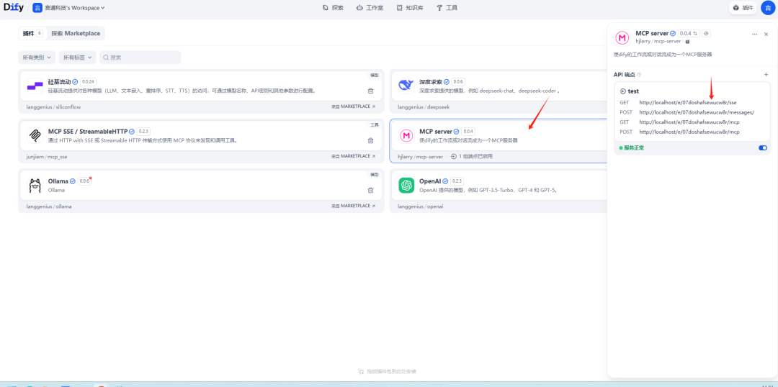This screenshot has width=778, height=387.
Task: Expand the 所有标签 tags filter dropdown
Action: click(78, 57)
